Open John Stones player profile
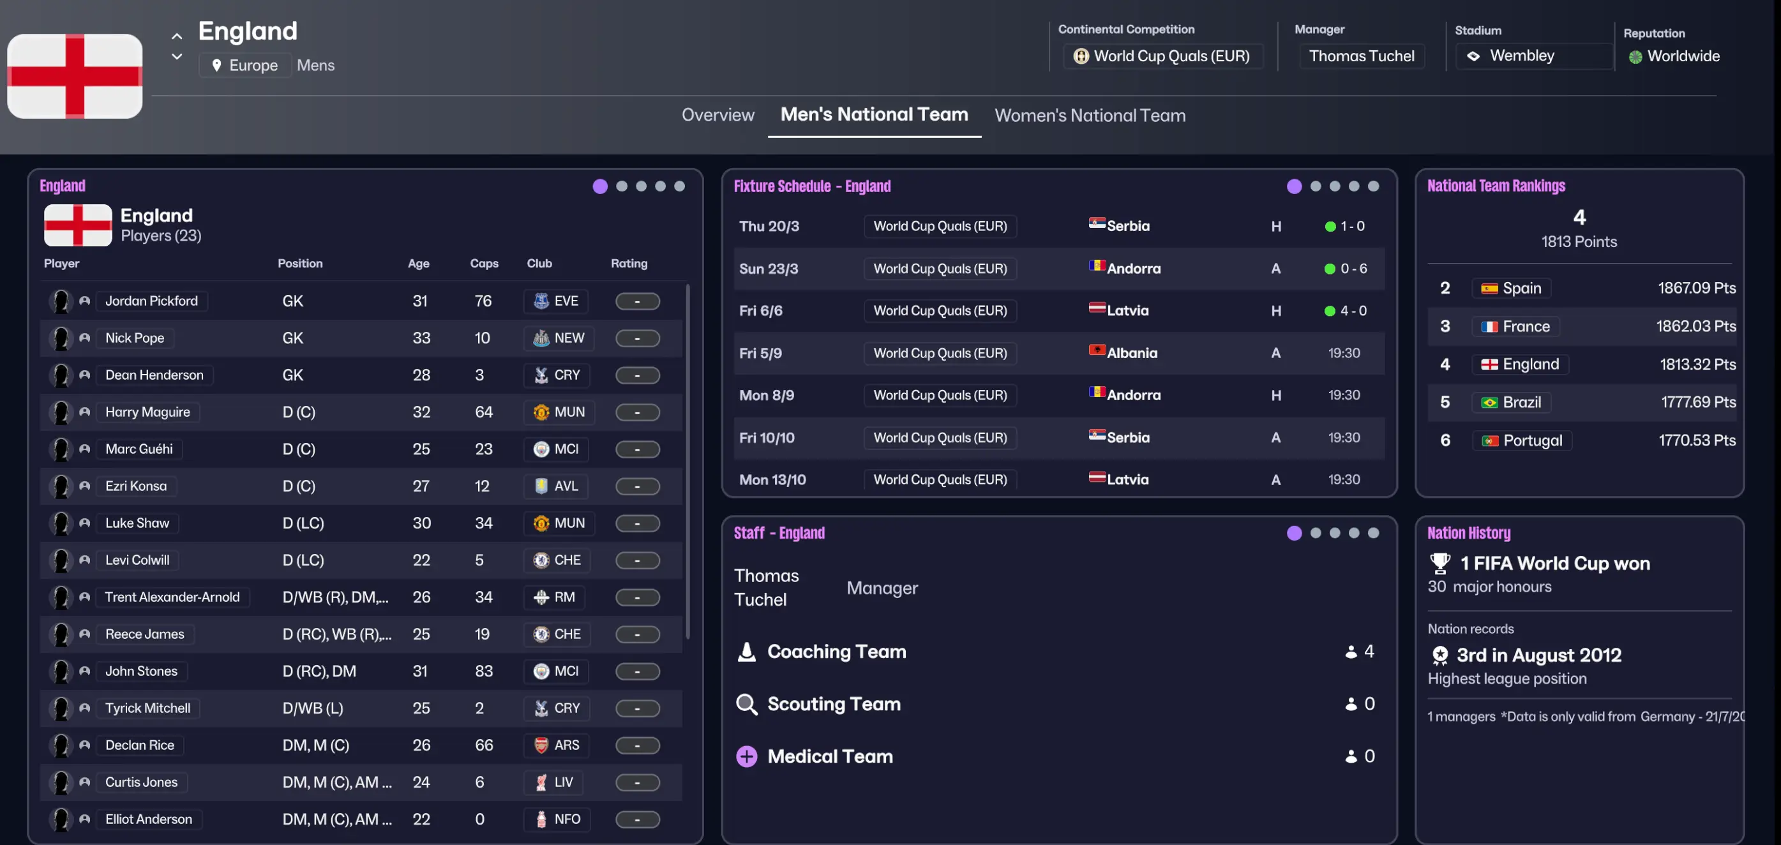The height and width of the screenshot is (845, 1781). (x=141, y=671)
